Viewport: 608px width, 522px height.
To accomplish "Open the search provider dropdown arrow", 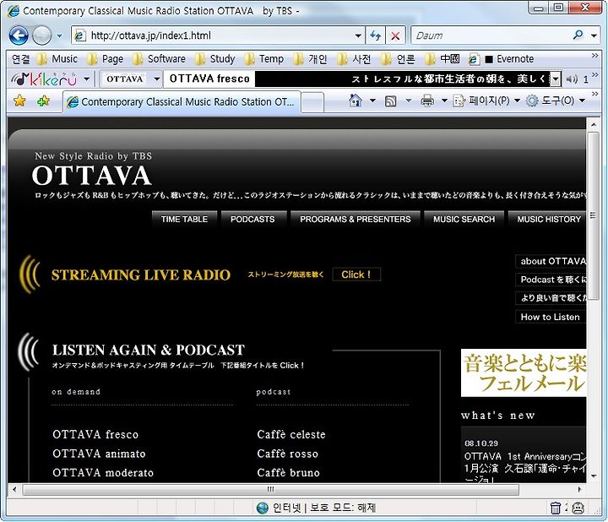I will pyautogui.click(x=594, y=35).
